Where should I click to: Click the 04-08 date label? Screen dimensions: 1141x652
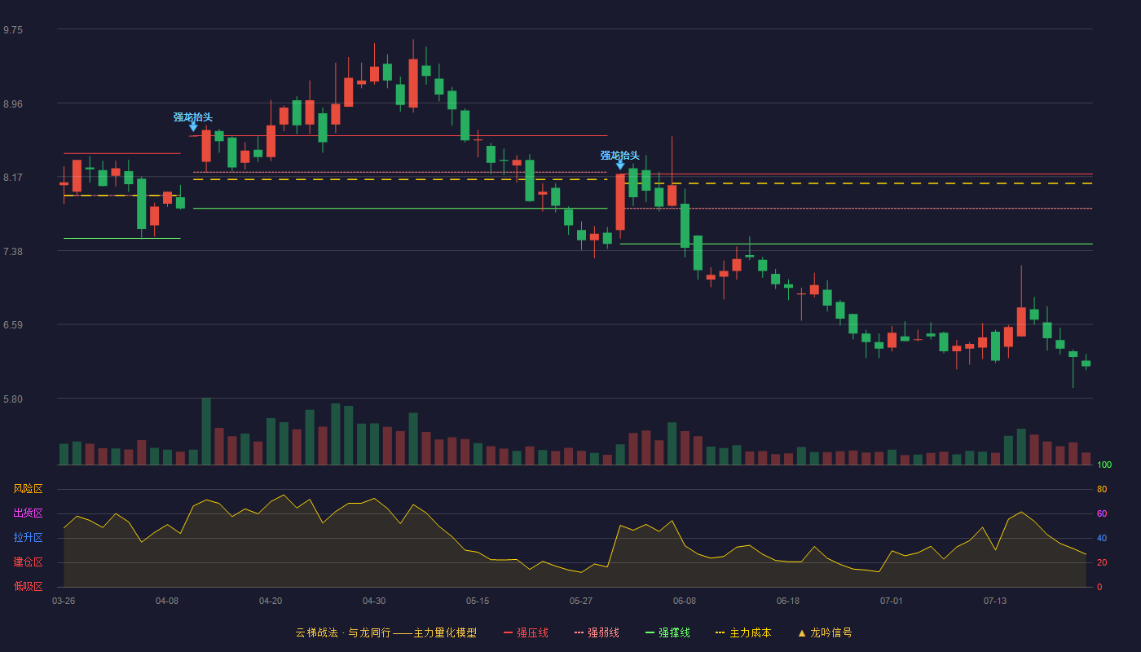[167, 601]
